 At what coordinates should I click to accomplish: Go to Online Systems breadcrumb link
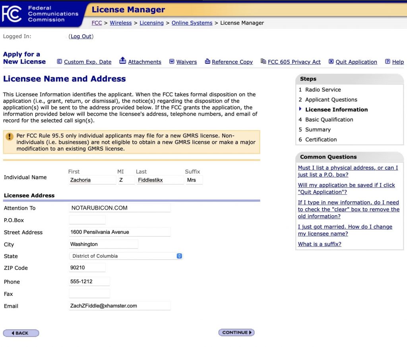(192, 23)
